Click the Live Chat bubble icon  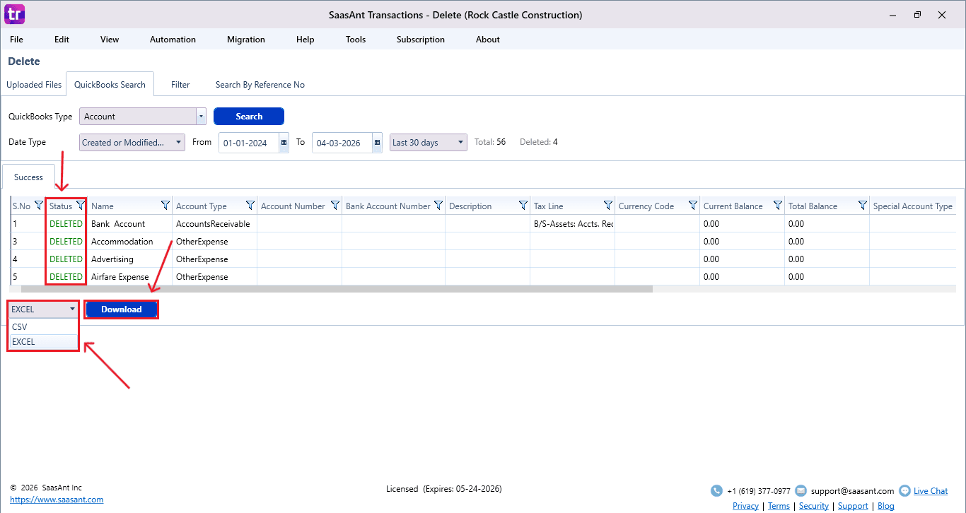tap(904, 491)
